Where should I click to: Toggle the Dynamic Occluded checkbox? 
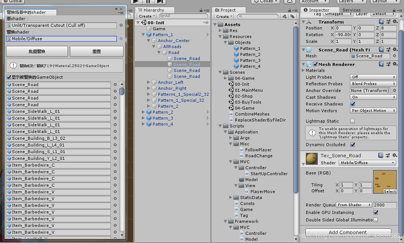coord(353,145)
